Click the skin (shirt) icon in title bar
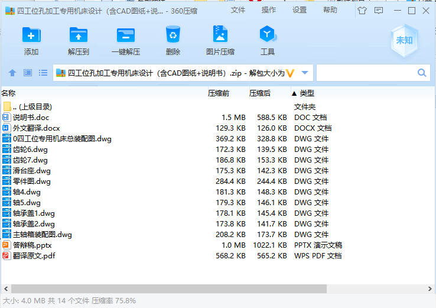This screenshot has height=308, width=436. pyautogui.click(x=362, y=11)
